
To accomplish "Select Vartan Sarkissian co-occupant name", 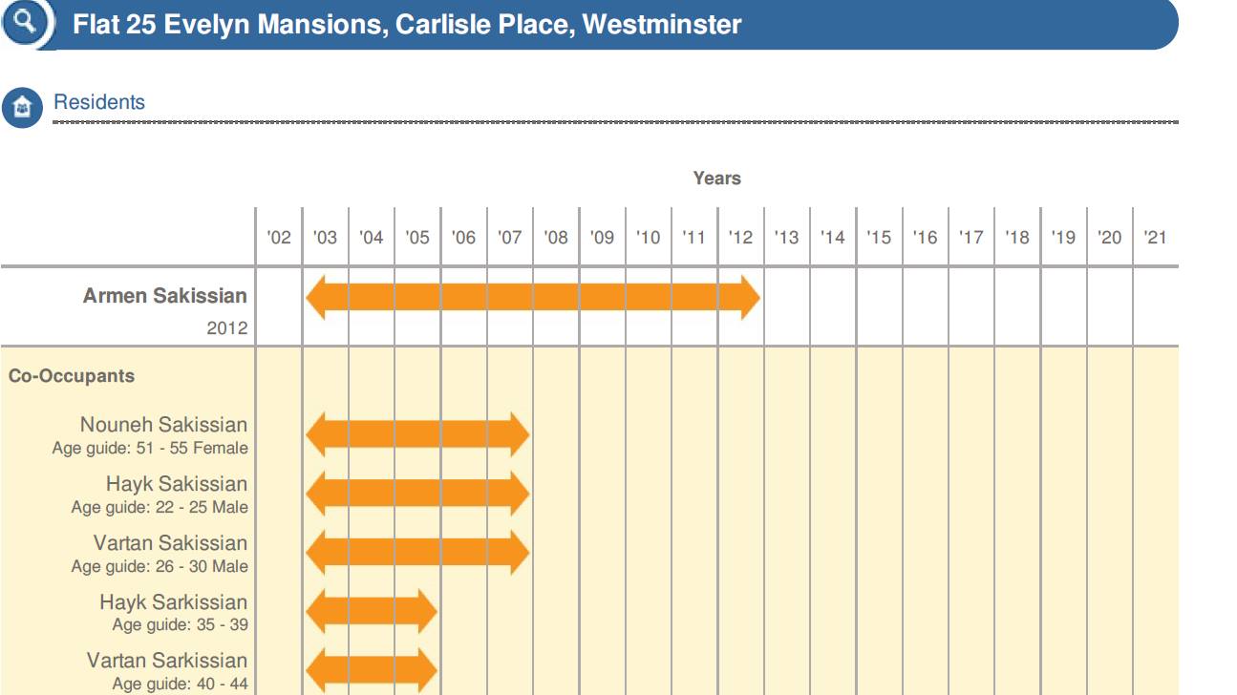I will (166, 661).
